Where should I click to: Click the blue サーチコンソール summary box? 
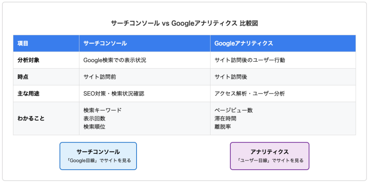coord(98,156)
